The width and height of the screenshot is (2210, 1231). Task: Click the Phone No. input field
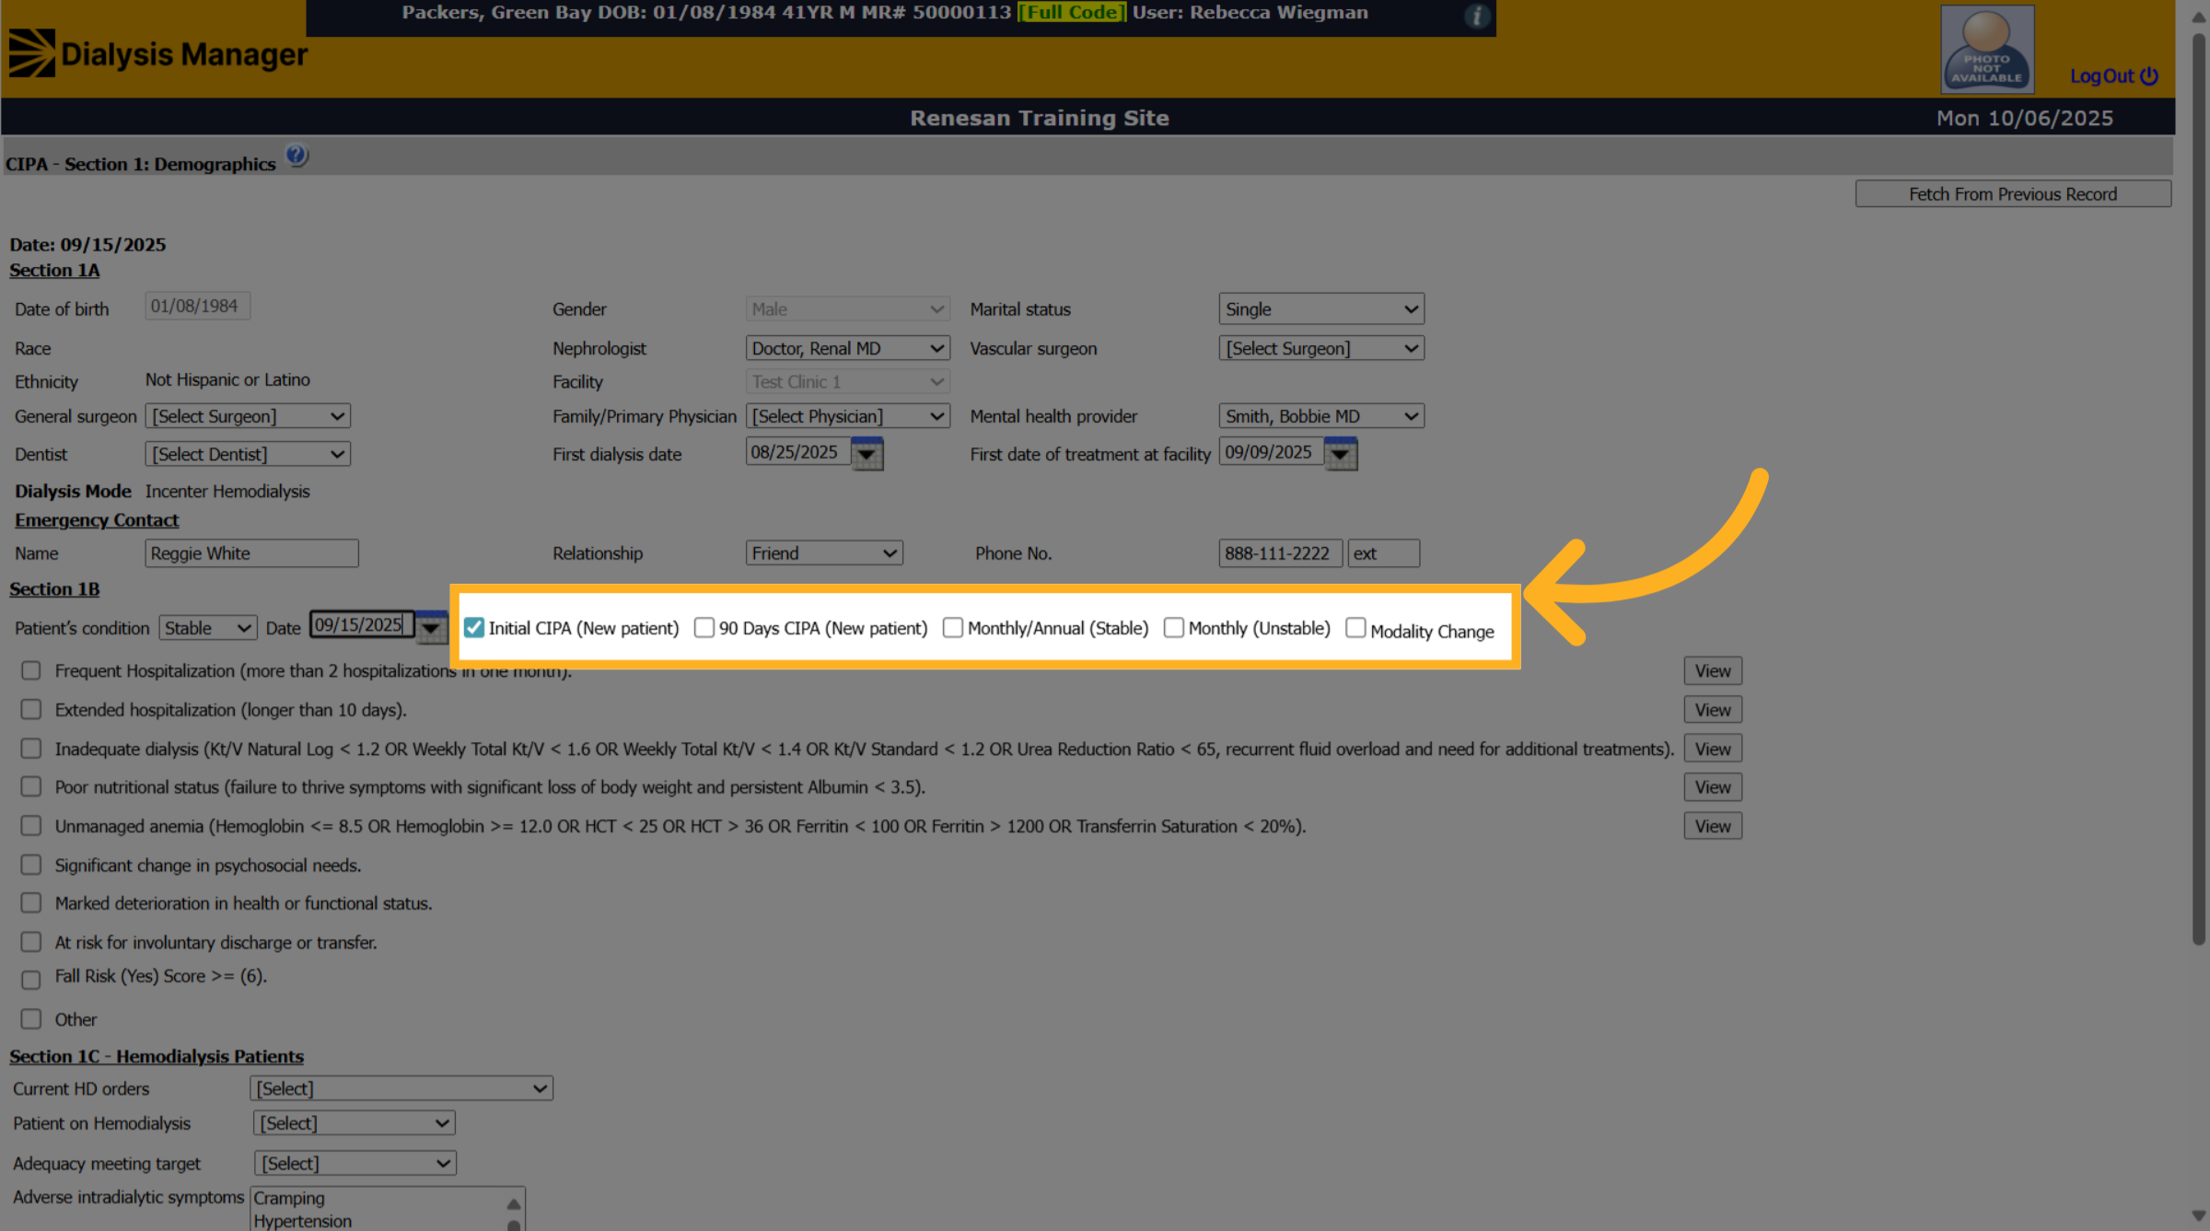[x=1280, y=553]
